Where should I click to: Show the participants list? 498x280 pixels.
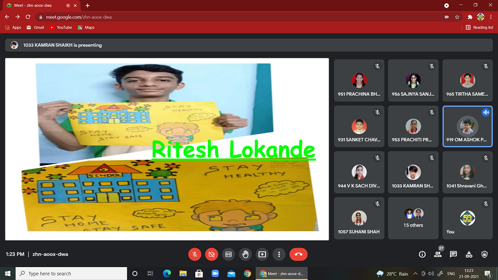(438, 254)
